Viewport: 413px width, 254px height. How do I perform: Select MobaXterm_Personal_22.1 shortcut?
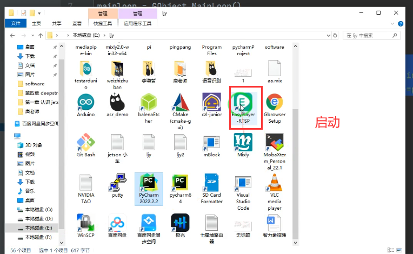pyautogui.click(x=275, y=142)
